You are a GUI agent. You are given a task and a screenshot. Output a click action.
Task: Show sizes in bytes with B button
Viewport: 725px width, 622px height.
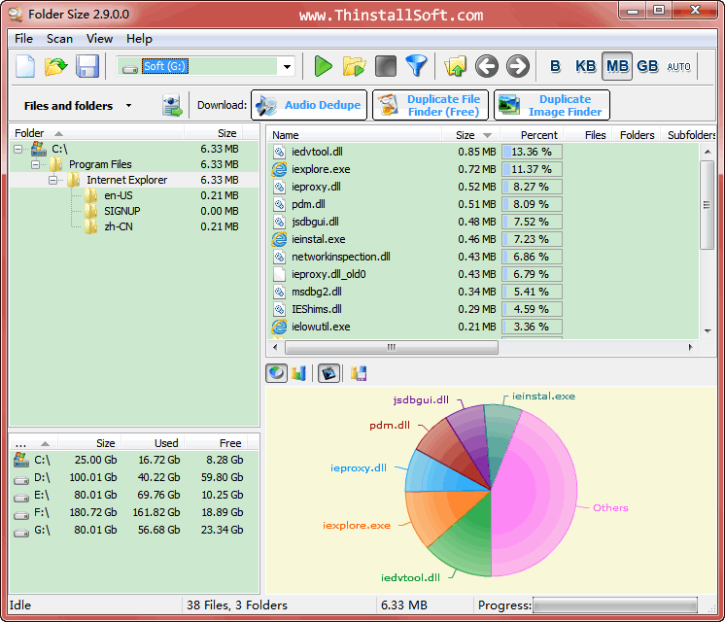(x=555, y=66)
